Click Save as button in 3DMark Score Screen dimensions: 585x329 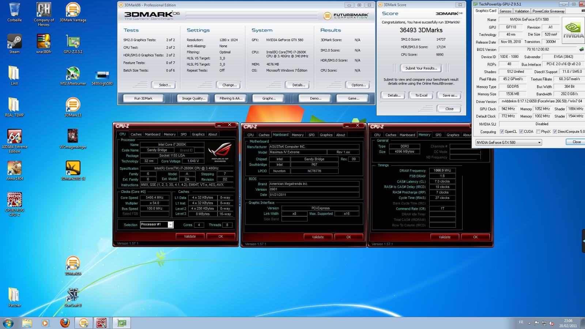[450, 96]
